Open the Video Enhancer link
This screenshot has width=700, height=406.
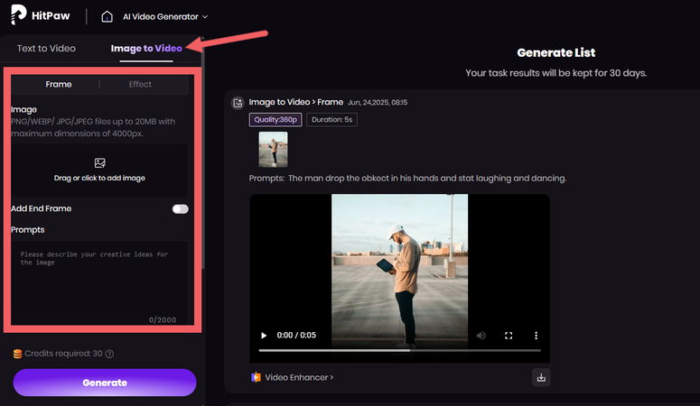click(x=299, y=377)
